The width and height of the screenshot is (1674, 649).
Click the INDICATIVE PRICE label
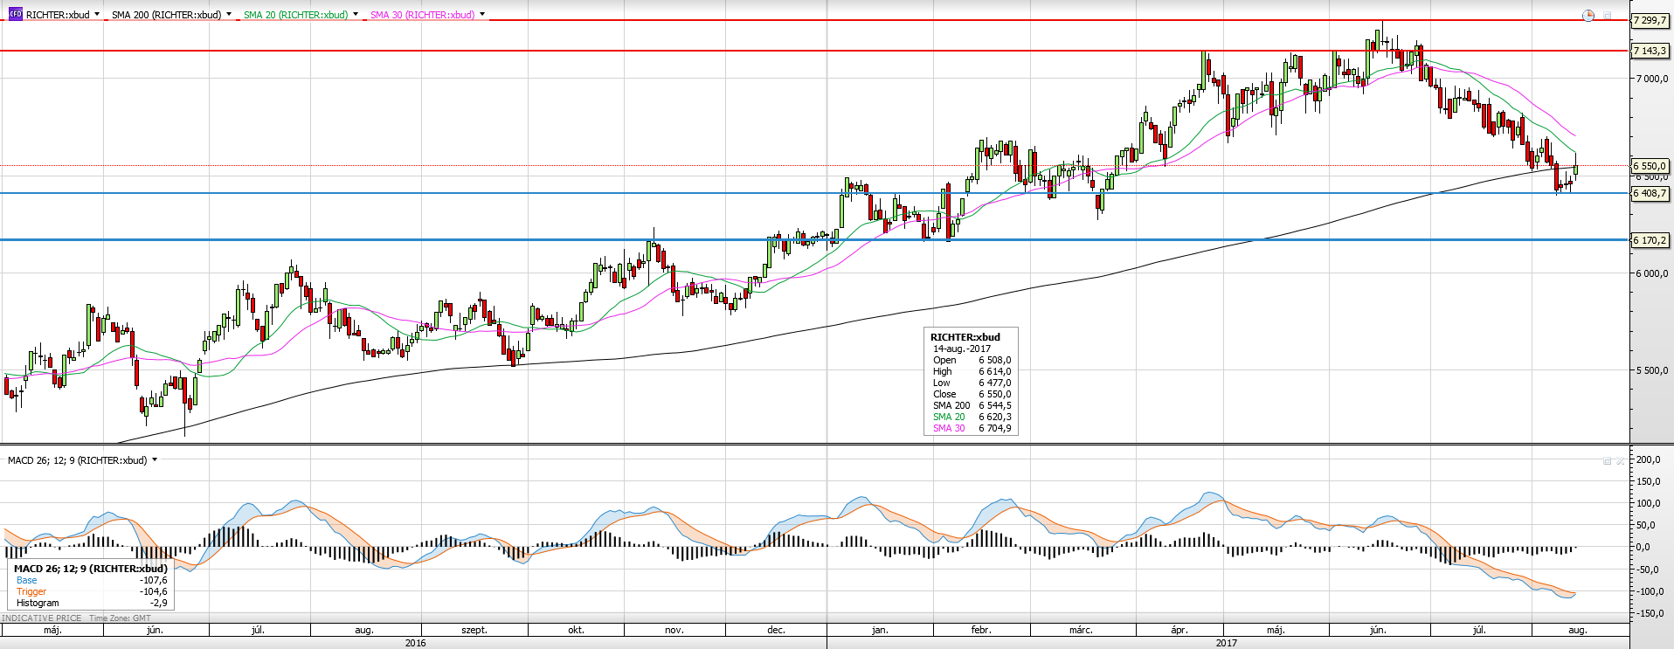coord(41,618)
